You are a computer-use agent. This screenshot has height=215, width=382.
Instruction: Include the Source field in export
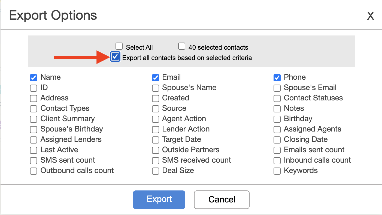155,109
